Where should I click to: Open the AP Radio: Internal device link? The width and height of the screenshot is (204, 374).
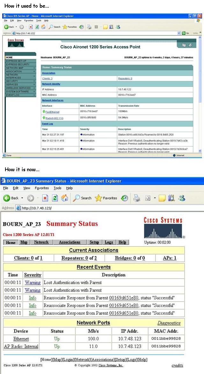pyautogui.click(x=21, y=346)
